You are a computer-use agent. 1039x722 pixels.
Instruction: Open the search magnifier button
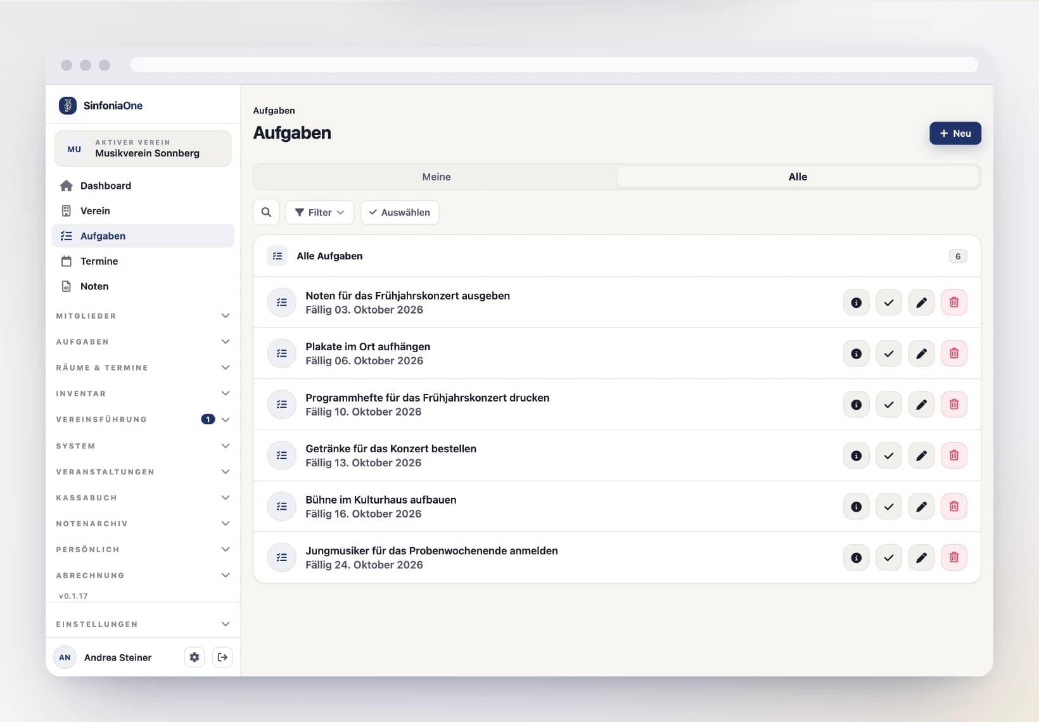pos(266,212)
